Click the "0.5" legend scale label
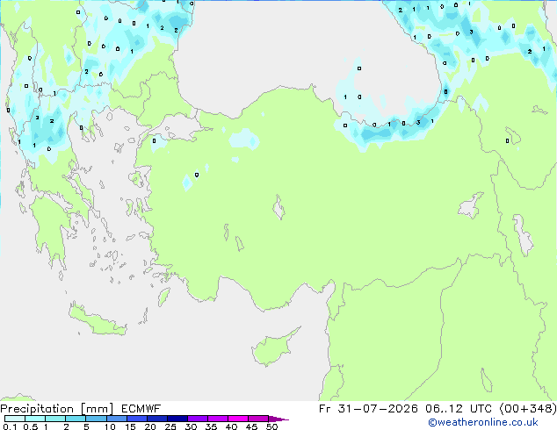Image resolution: width=557 pixels, height=430 pixels. click(31, 426)
